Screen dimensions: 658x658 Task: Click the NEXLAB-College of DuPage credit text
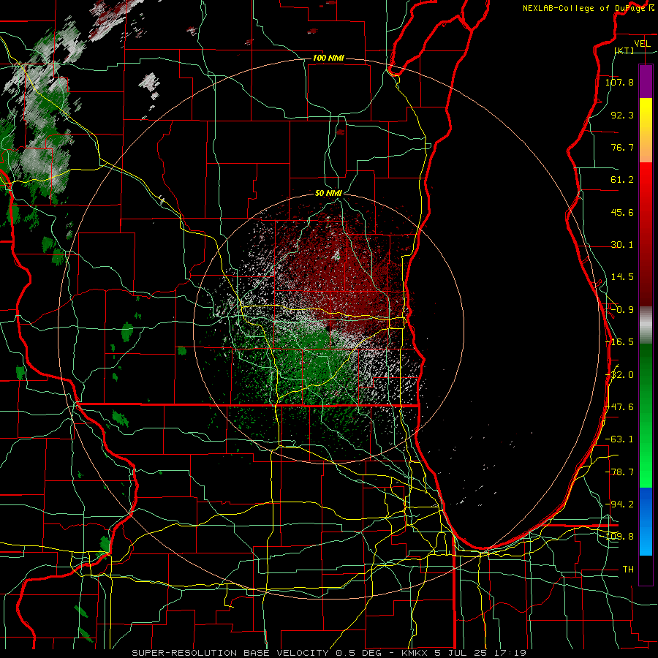[588, 8]
